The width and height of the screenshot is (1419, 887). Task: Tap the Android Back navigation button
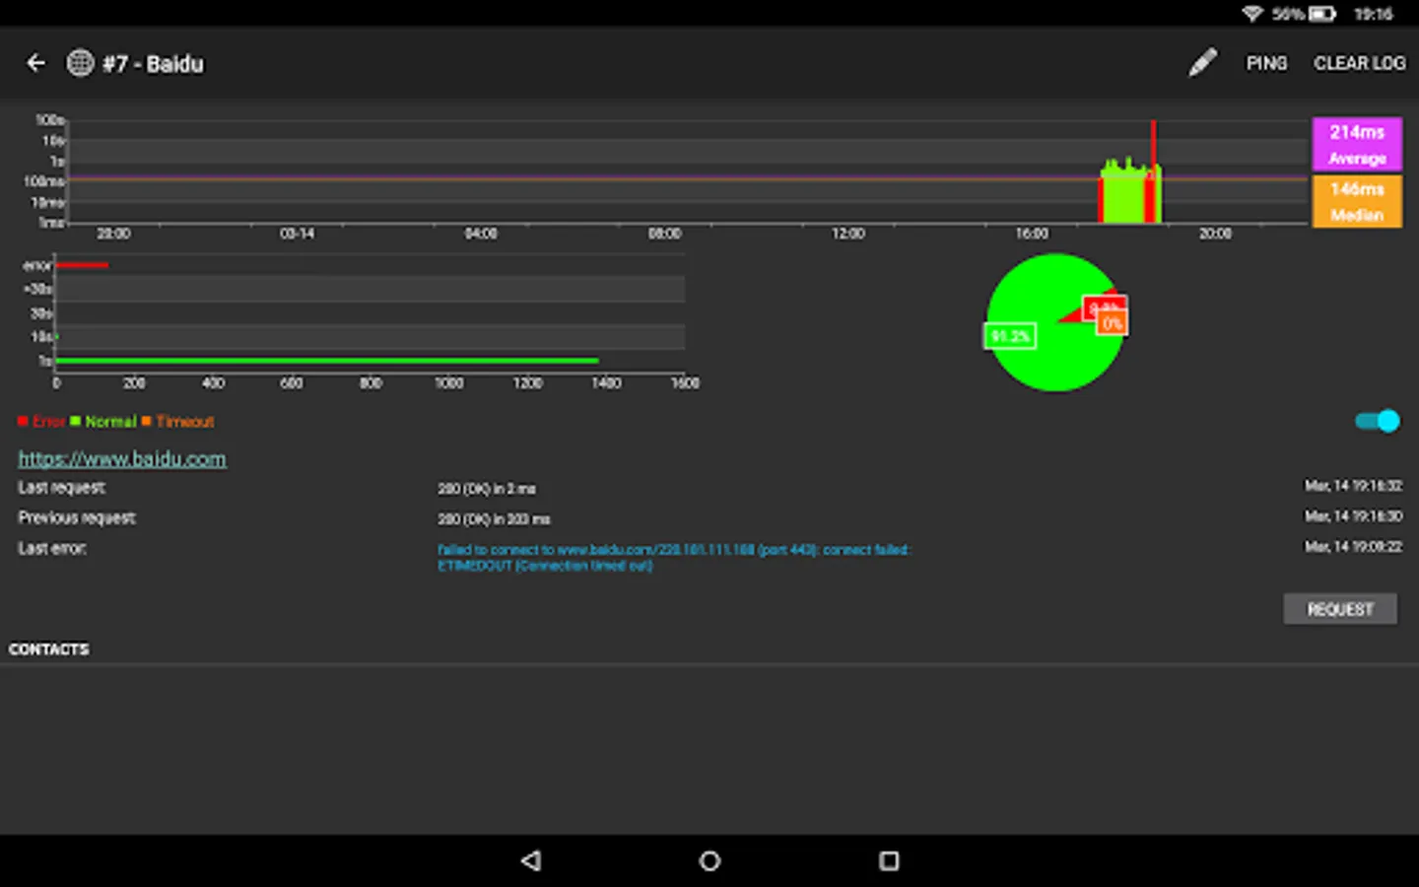click(x=531, y=860)
